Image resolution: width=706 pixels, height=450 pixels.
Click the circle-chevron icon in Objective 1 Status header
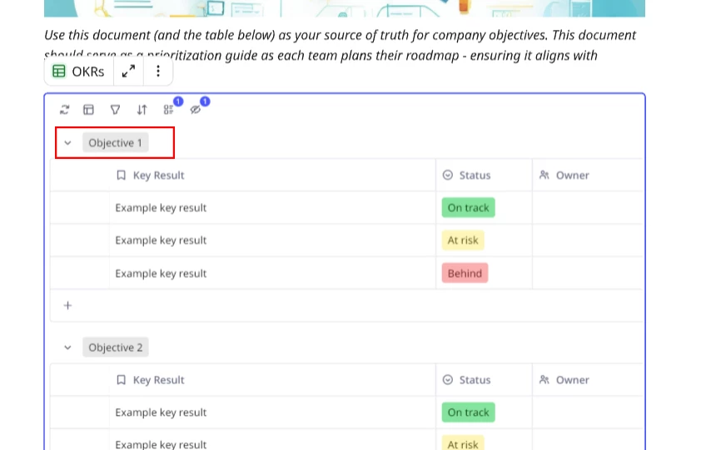[448, 175]
